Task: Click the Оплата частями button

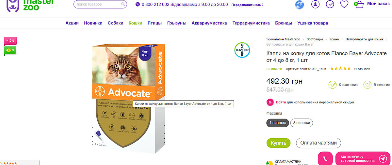Action: point(318,143)
